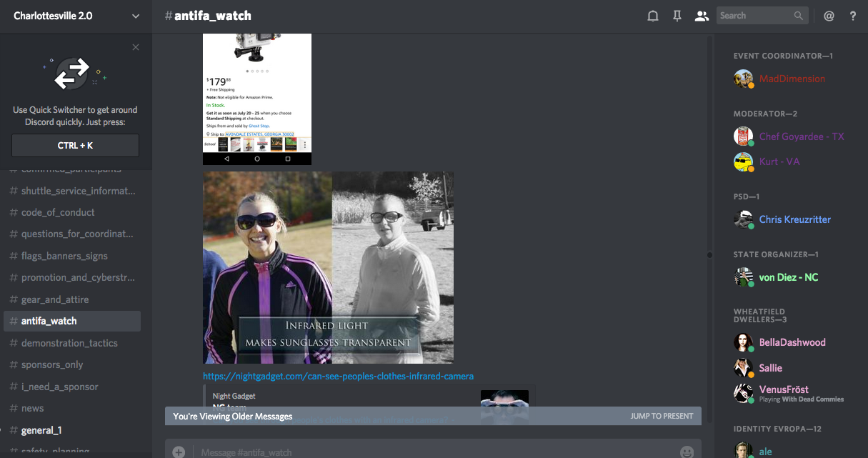
Task: Open the nightgadget.com infrared camera link
Action: pyautogui.click(x=338, y=376)
